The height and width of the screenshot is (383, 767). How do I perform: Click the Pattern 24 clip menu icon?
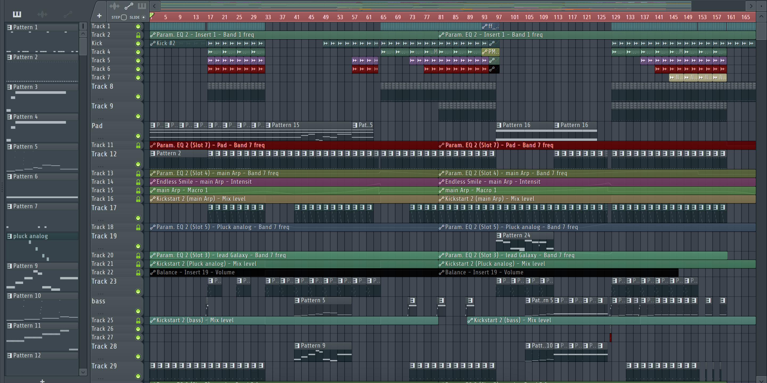[499, 235]
